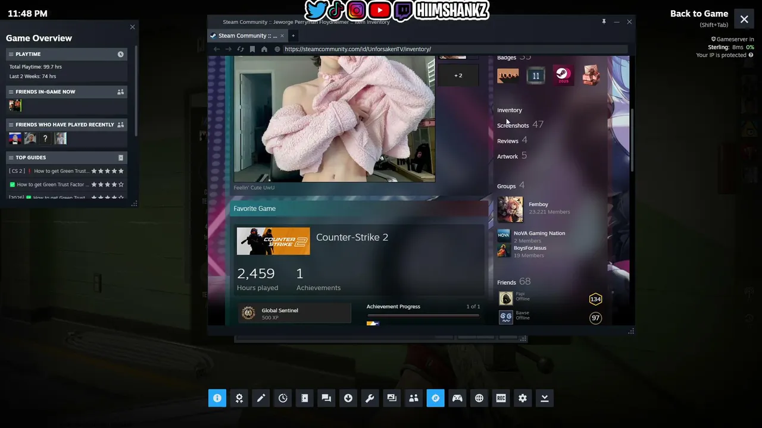The image size is (762, 428).
Task: Toggle the web browser compass icon
Action: coord(435,398)
